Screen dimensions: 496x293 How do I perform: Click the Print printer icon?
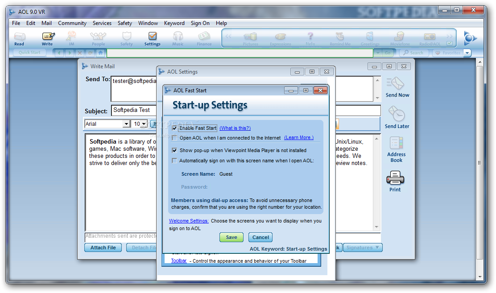[x=395, y=182]
